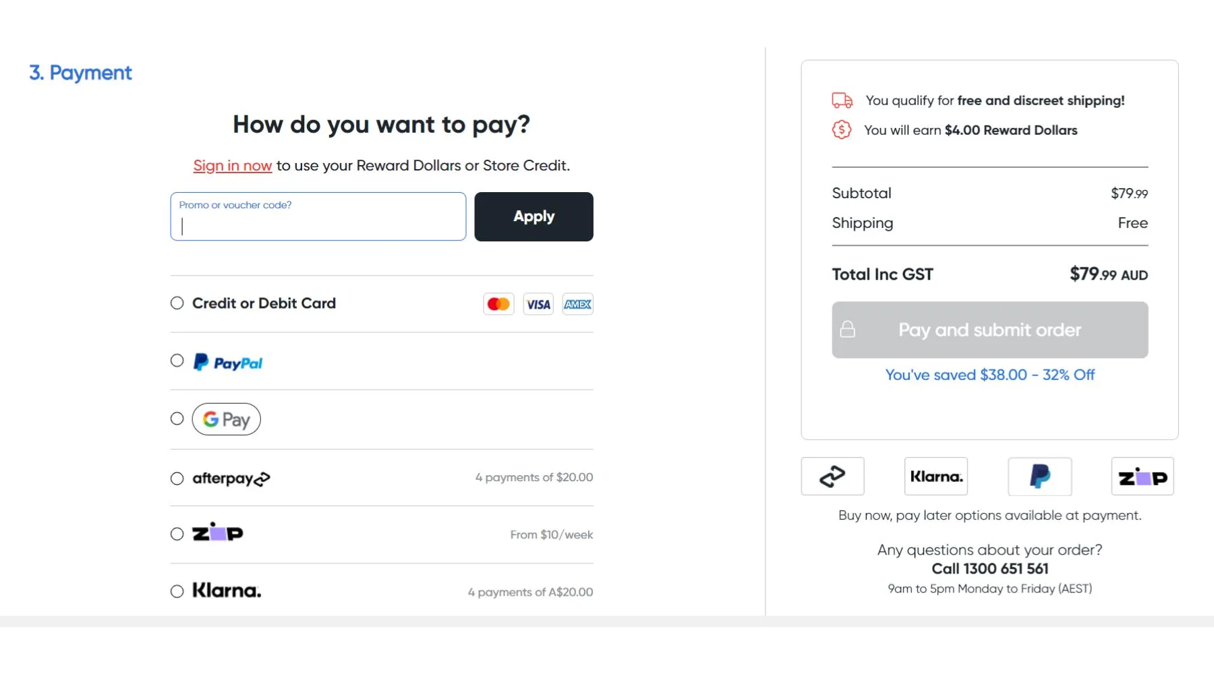Click the lock icon on pay button
The image size is (1214, 674).
click(x=848, y=330)
